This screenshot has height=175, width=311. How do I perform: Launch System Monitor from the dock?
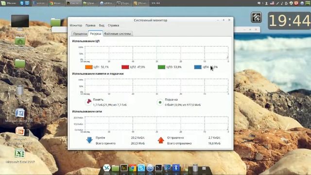pyautogui.click(x=124, y=168)
